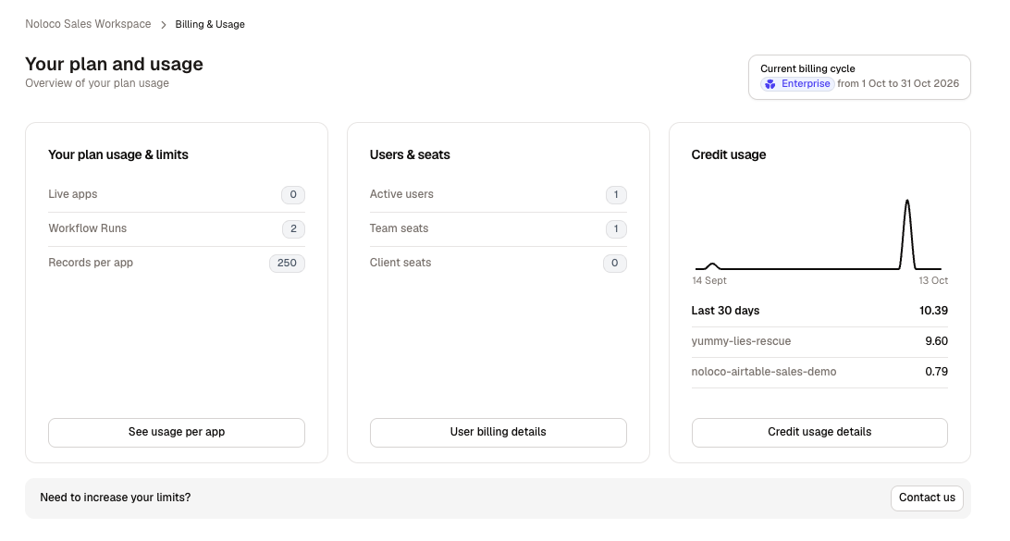The height and width of the screenshot is (541, 1010).
Task: Select the Team seats label
Action: tap(399, 228)
